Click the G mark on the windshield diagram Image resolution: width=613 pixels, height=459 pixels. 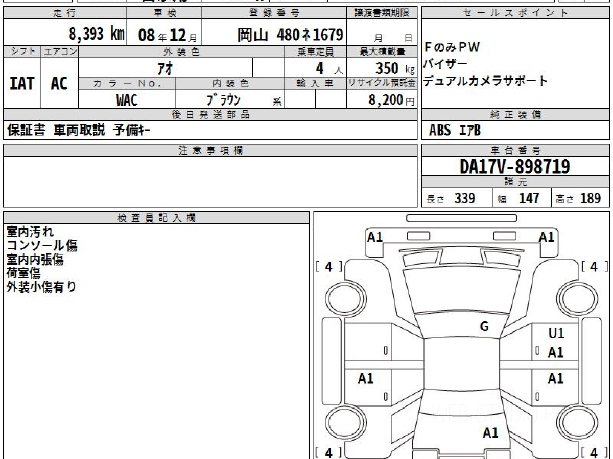(484, 327)
